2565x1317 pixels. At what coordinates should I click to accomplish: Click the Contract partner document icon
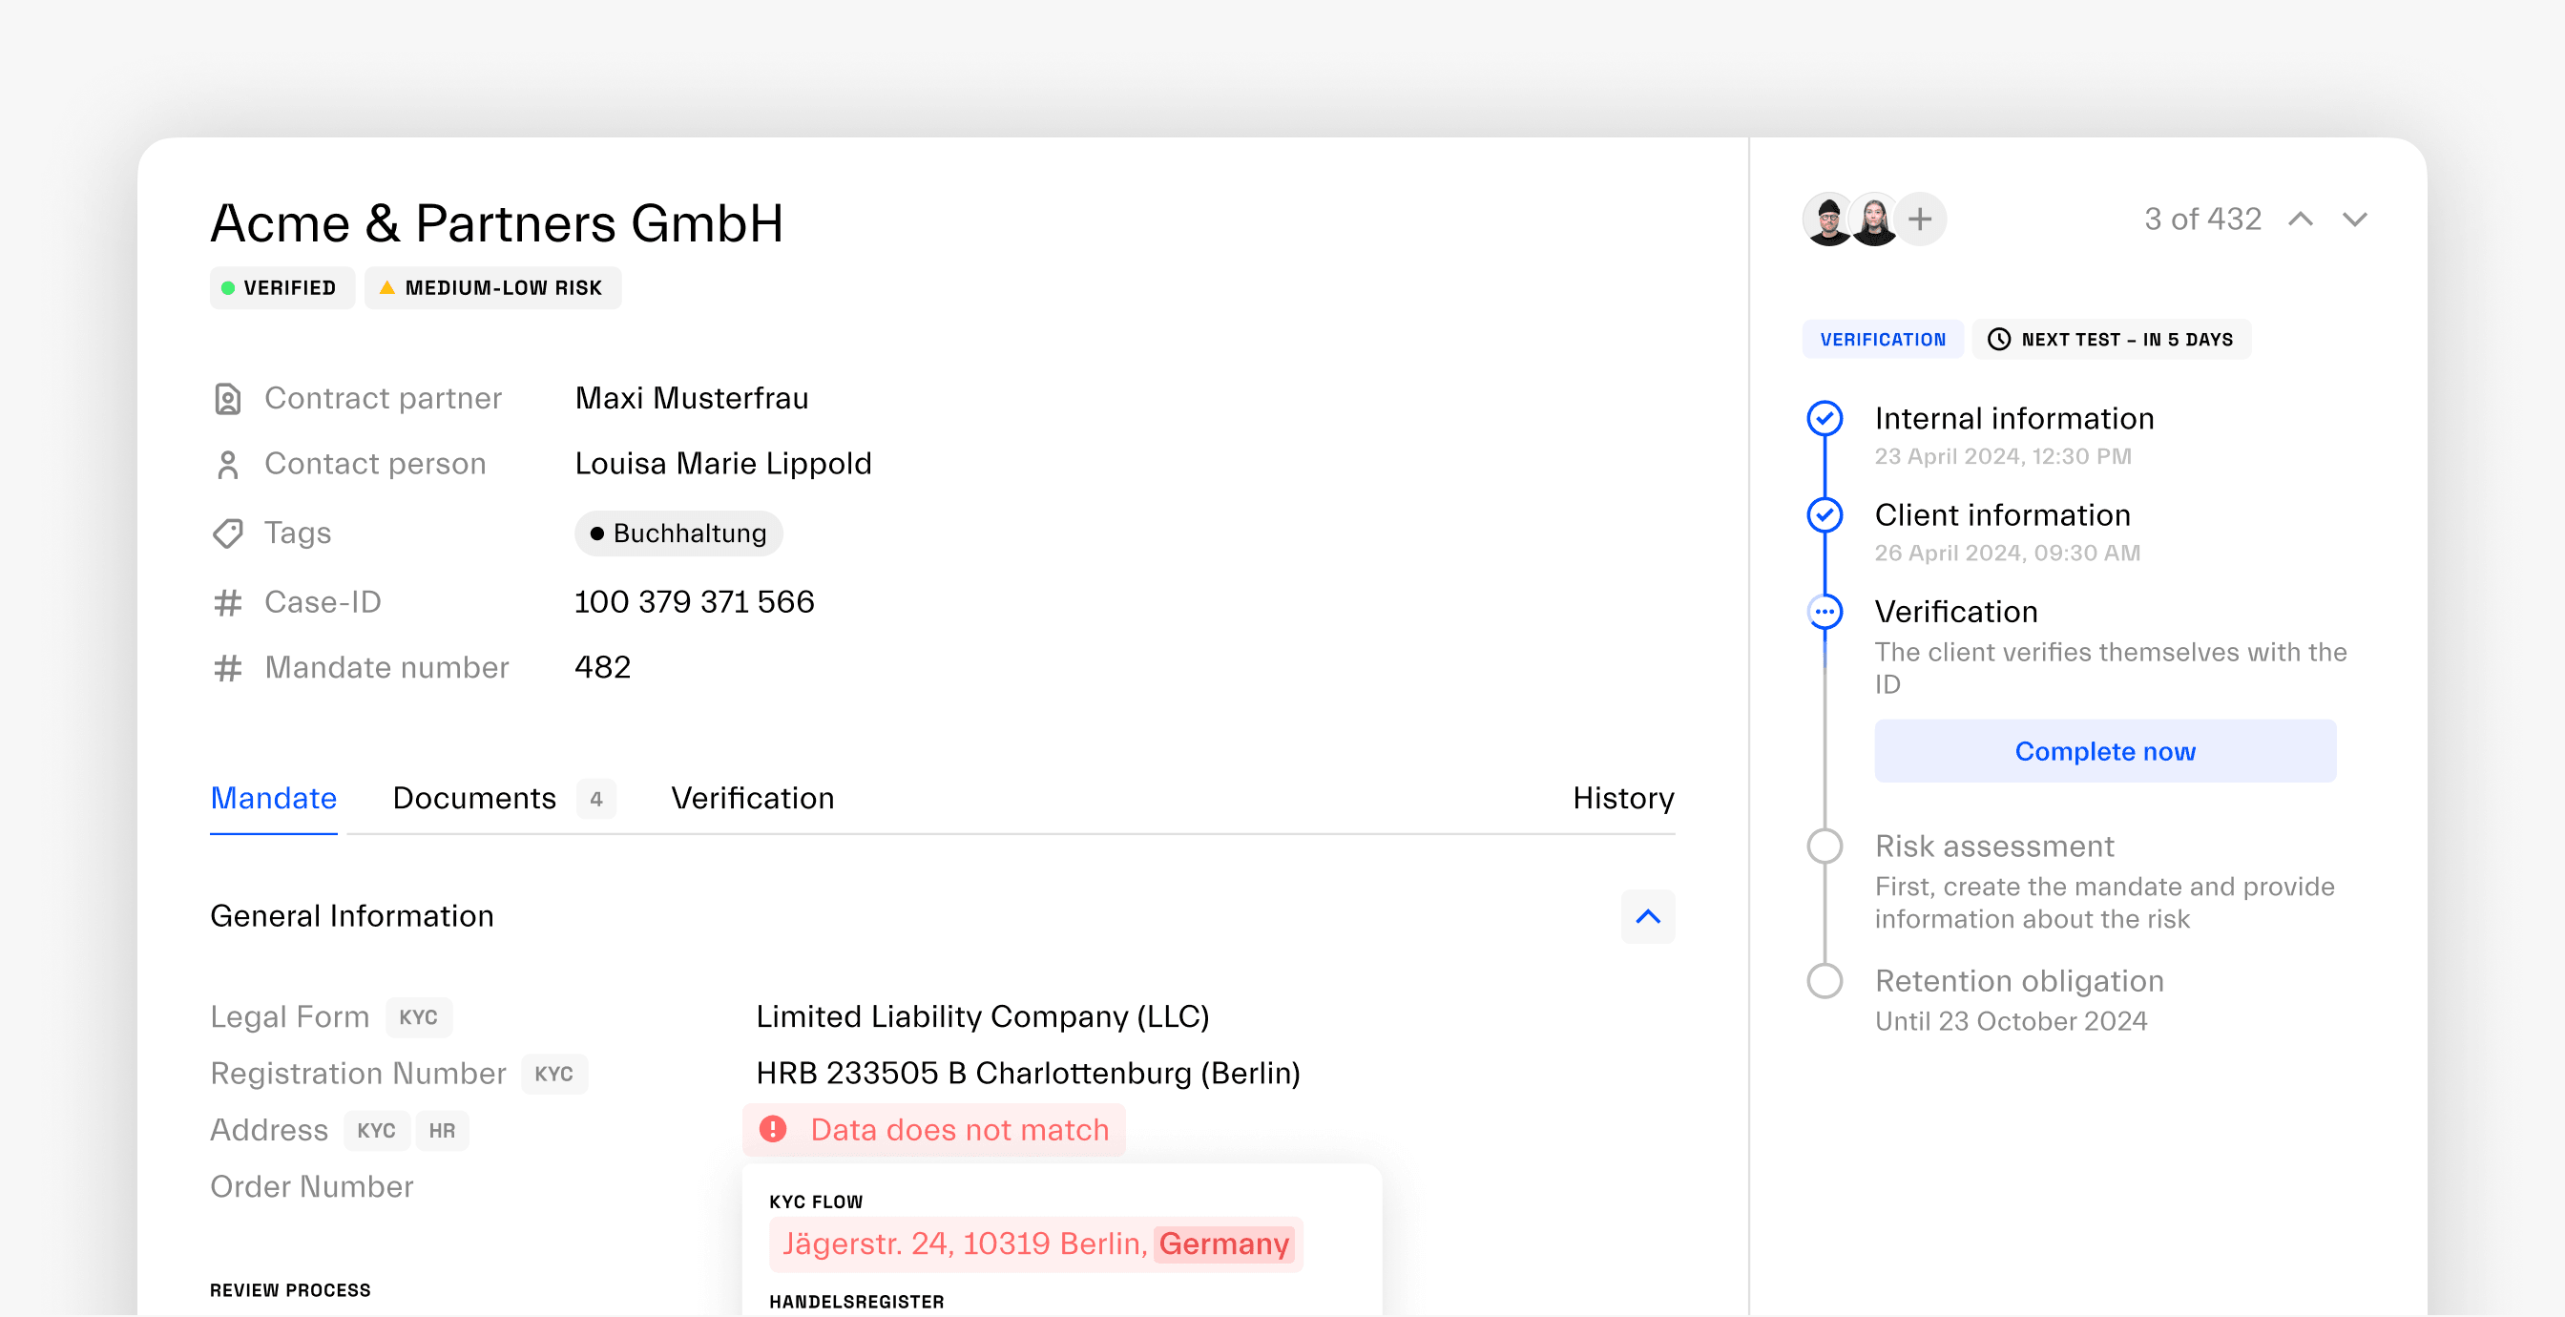click(228, 399)
